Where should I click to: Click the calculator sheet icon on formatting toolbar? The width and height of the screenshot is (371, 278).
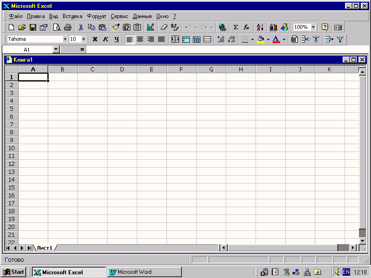[294, 39]
